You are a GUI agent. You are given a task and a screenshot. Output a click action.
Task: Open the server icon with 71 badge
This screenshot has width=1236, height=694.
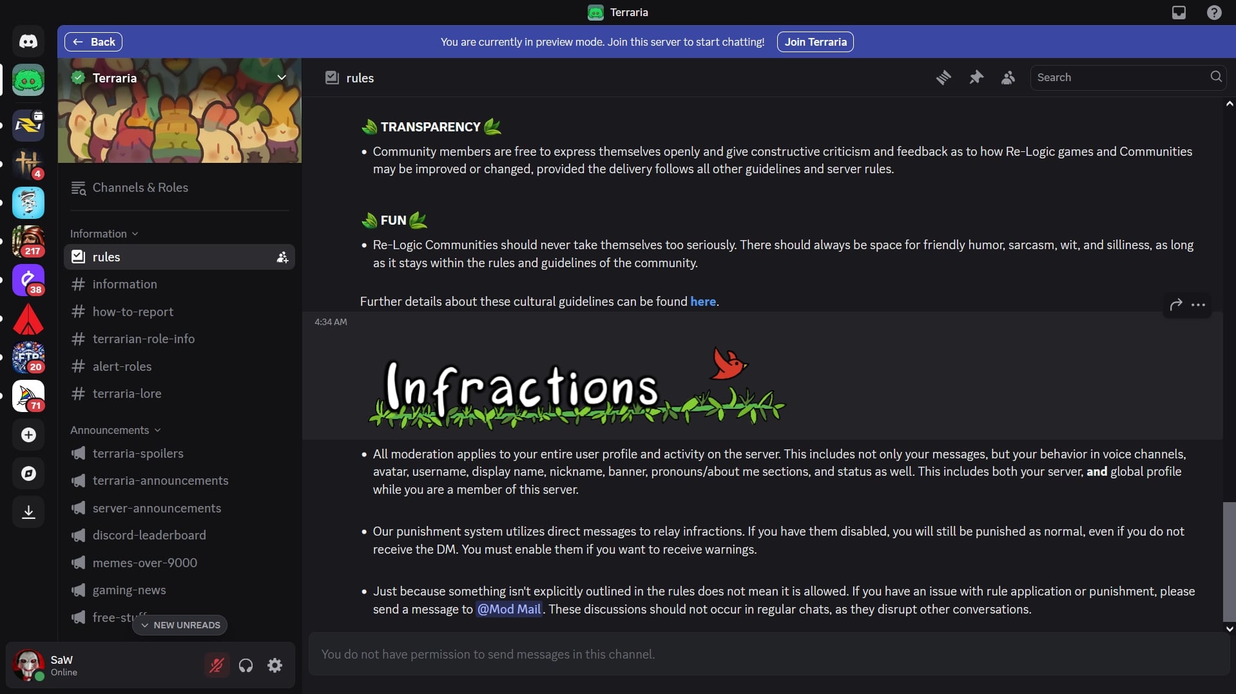point(28,396)
